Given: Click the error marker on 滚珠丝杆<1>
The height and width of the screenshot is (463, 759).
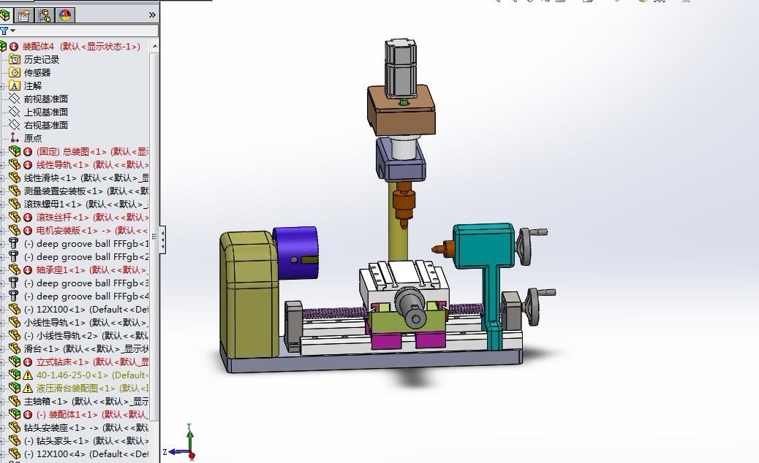Looking at the screenshot, I should click(x=28, y=218).
